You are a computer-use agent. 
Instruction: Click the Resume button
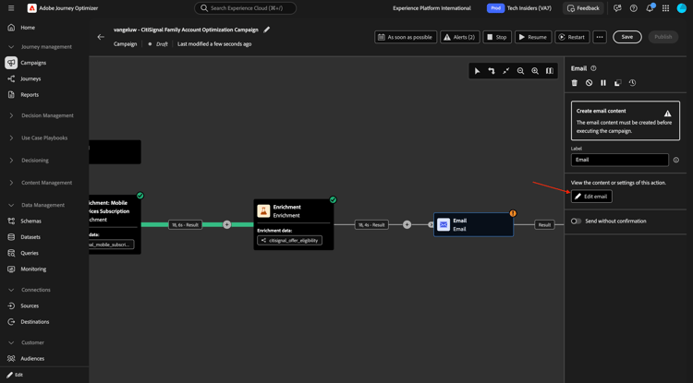[533, 37]
